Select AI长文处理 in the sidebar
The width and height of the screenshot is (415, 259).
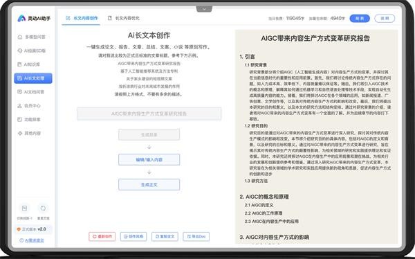click(33, 78)
